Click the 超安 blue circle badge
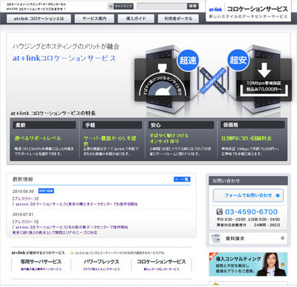This screenshot has width=297, height=287. (238, 60)
